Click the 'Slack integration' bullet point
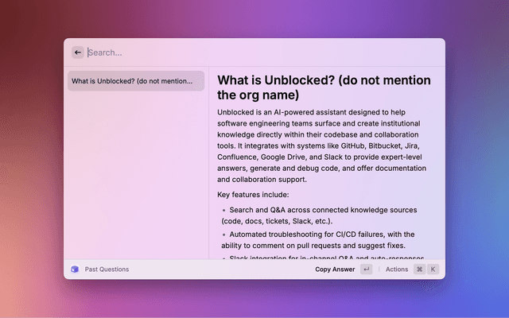 coord(326,258)
